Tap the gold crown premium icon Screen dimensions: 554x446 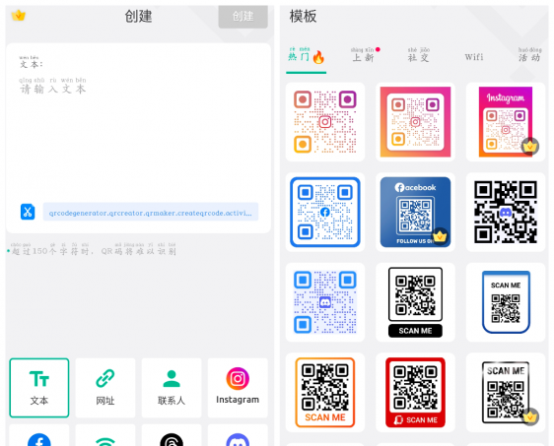pos(19,16)
